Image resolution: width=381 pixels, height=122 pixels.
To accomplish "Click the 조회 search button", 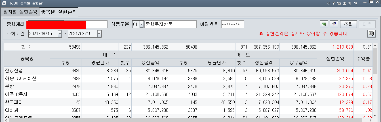I will point(348,24).
